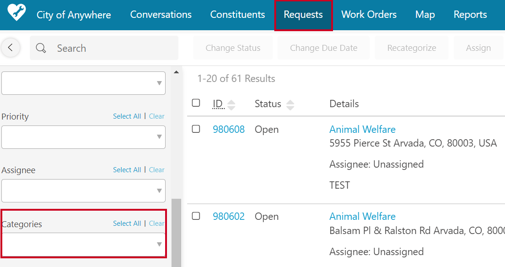Click the back arrow circle button
This screenshot has height=267, width=505.
click(11, 48)
